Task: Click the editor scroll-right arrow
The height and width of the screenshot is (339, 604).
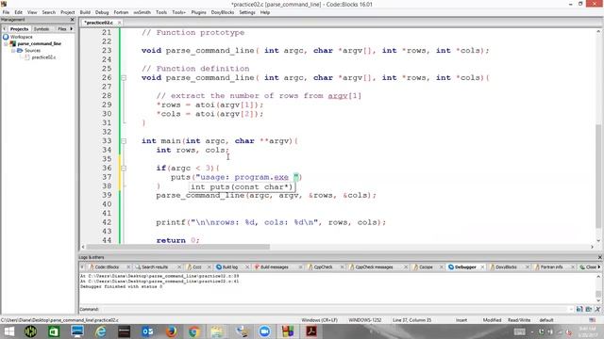Action: click(592, 247)
